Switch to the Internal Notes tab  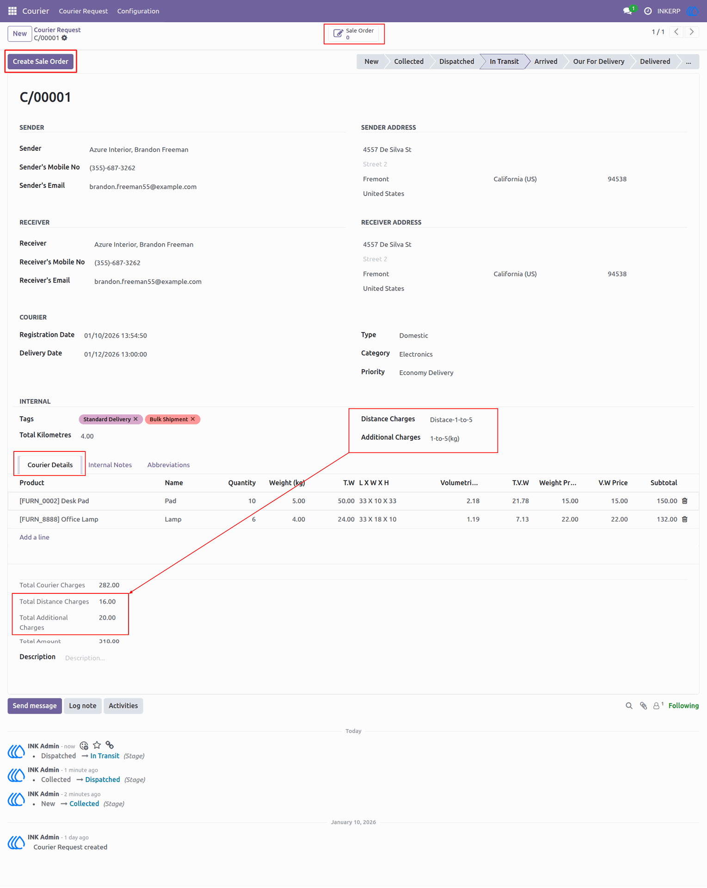(110, 465)
